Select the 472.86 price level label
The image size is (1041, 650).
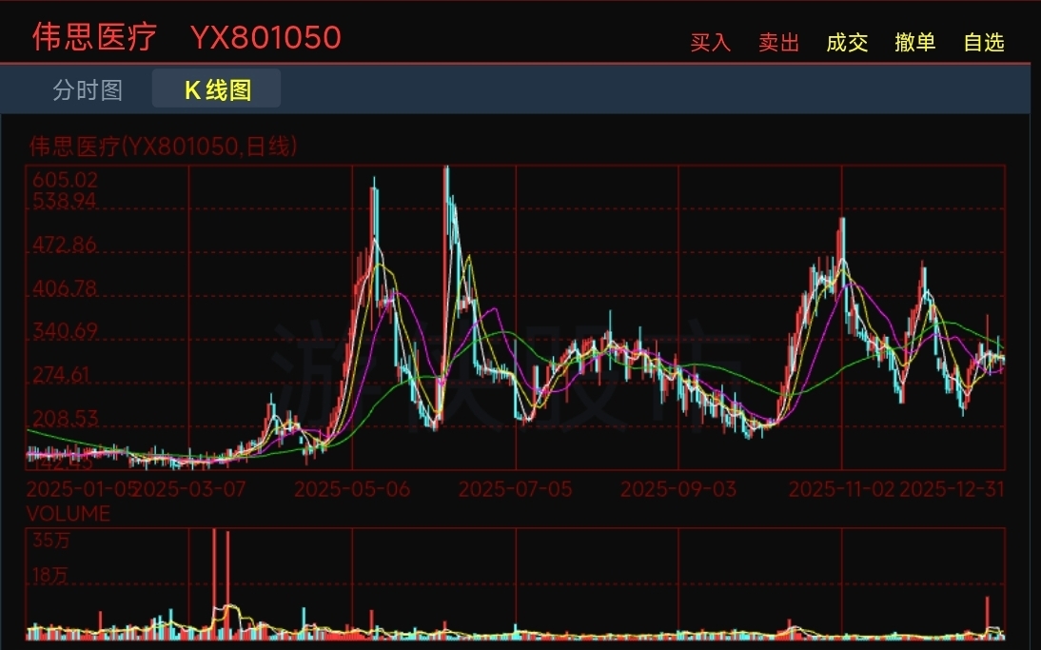coord(65,245)
